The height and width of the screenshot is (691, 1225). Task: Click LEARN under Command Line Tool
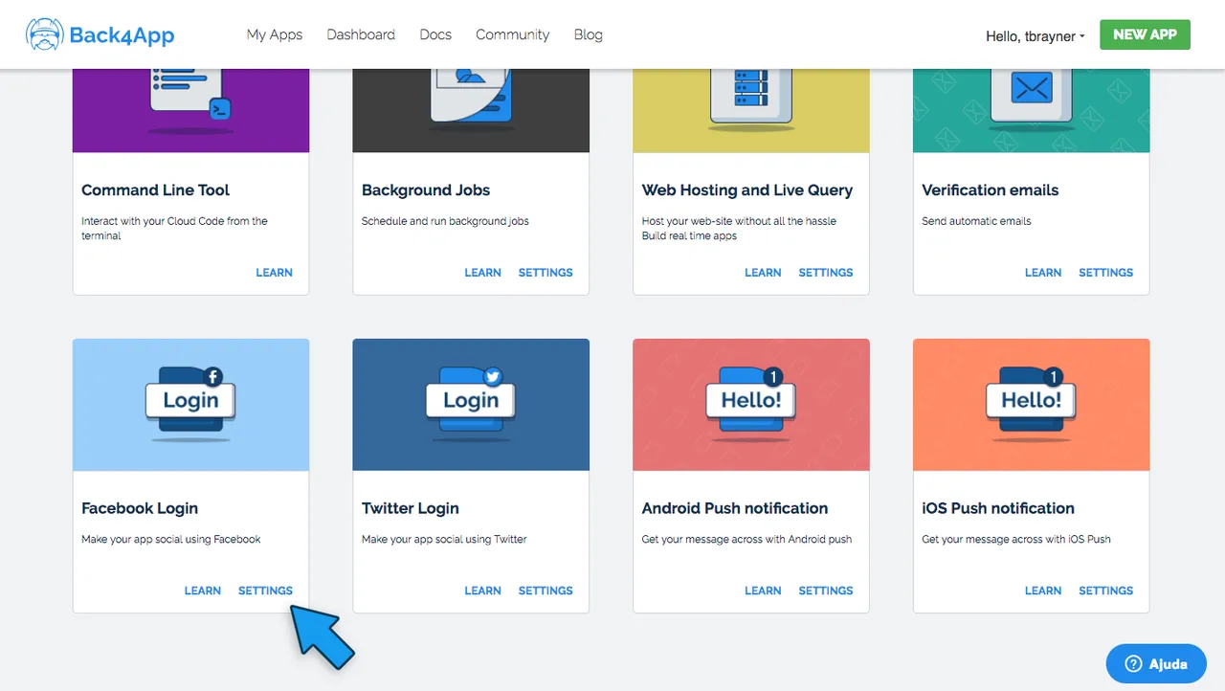coord(274,273)
